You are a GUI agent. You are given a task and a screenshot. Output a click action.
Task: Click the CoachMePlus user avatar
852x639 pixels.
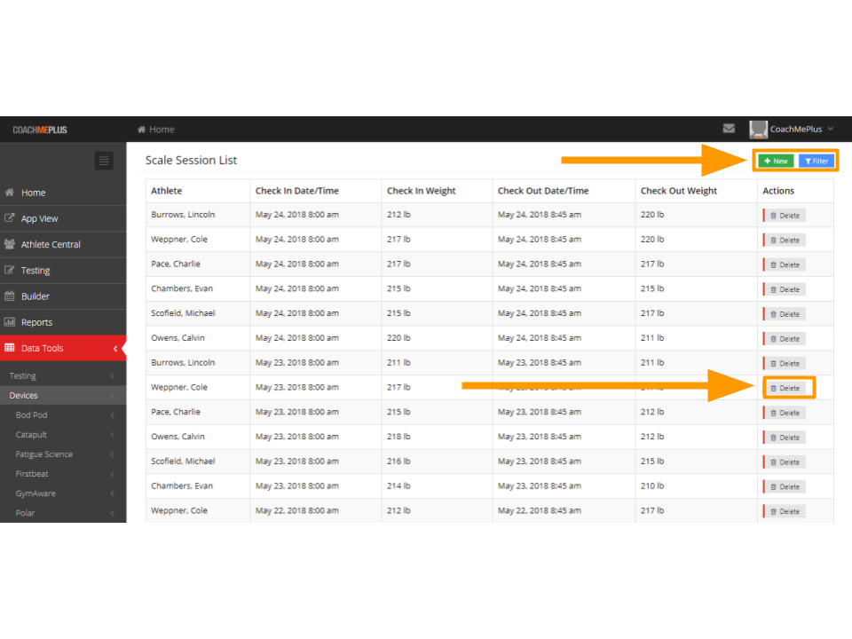point(758,130)
